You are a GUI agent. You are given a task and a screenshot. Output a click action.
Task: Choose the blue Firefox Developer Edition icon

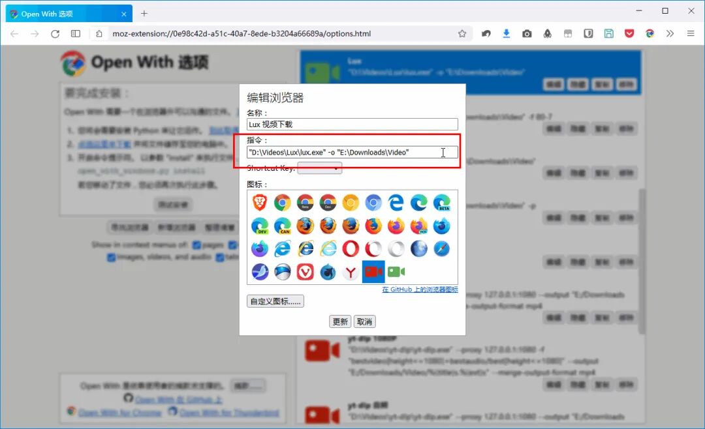coord(441,226)
